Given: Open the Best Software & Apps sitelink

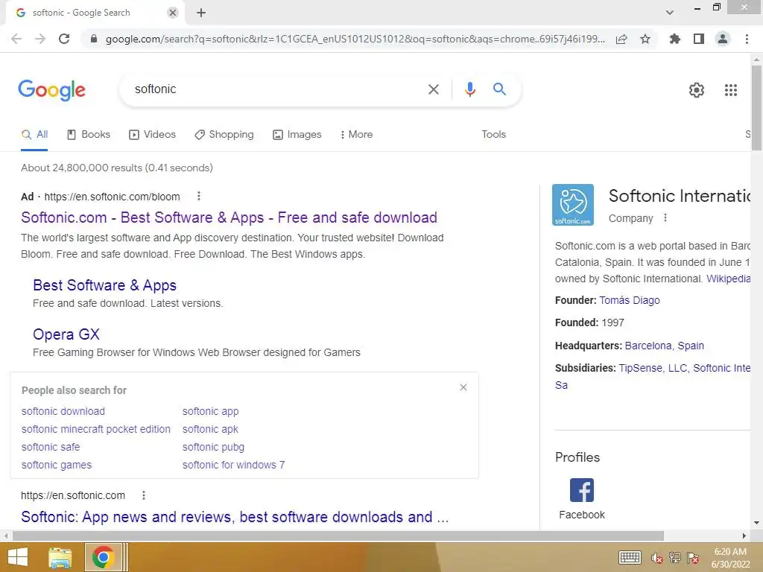Looking at the screenshot, I should click(104, 285).
